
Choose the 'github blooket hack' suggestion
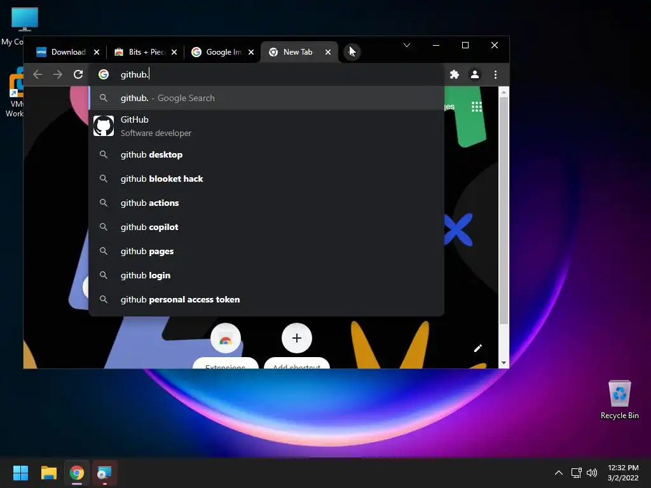(x=266, y=179)
